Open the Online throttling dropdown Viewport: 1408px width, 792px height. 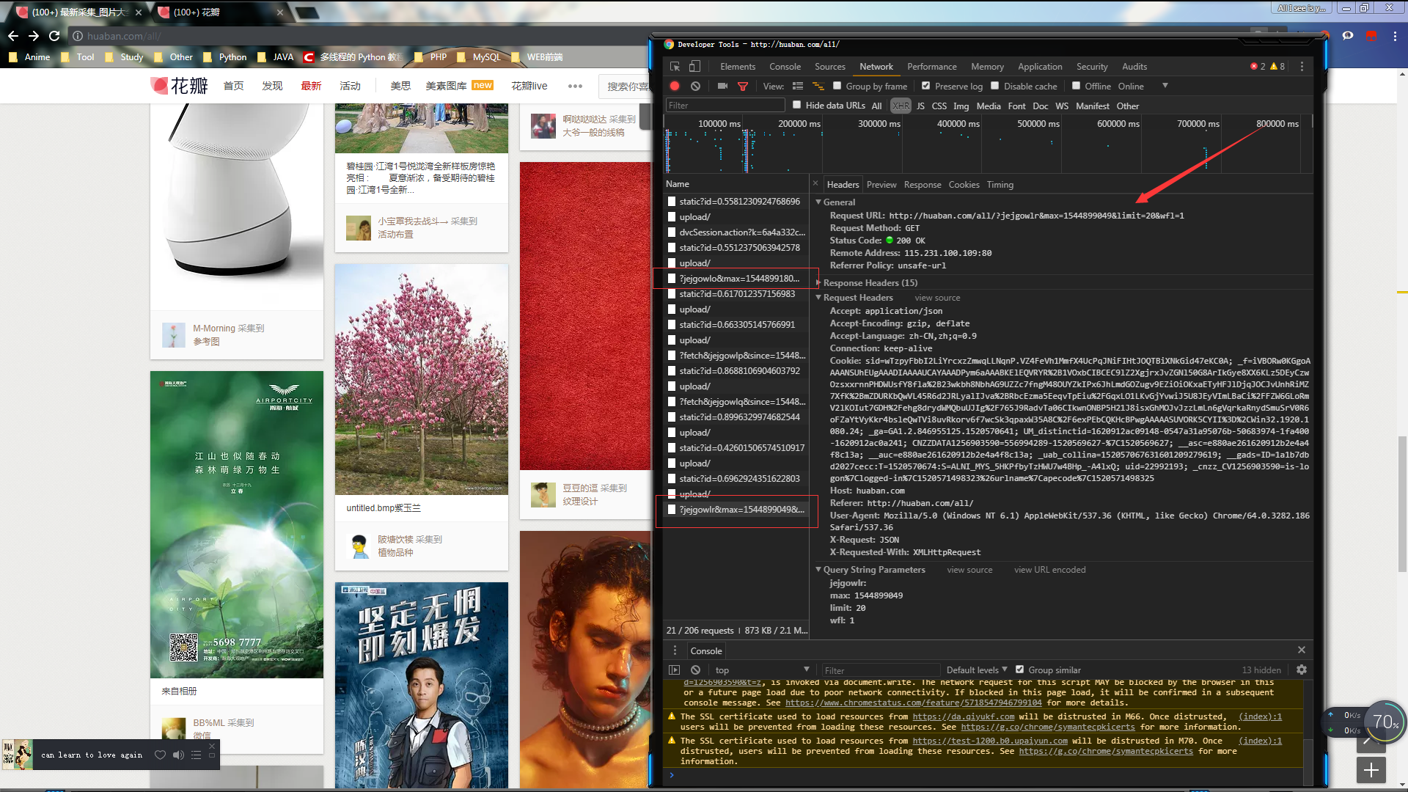click(x=1165, y=86)
